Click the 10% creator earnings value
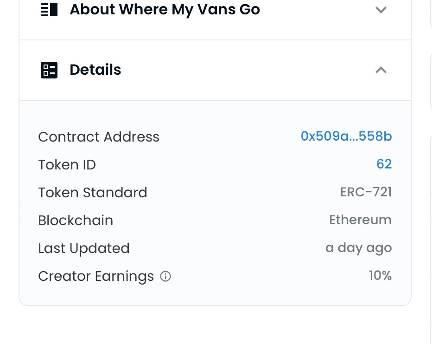This screenshot has width=432, height=344. point(380,276)
